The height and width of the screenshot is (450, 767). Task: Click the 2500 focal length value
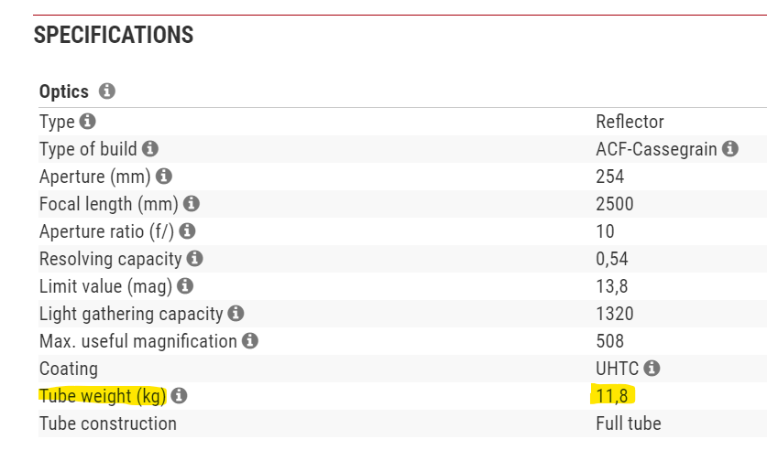614,204
